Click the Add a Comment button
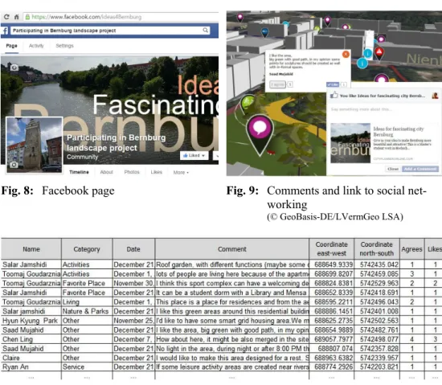442x385 pixels. (420, 169)
